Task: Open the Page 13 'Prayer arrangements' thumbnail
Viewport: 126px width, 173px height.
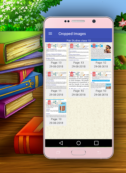Action: 56,52
